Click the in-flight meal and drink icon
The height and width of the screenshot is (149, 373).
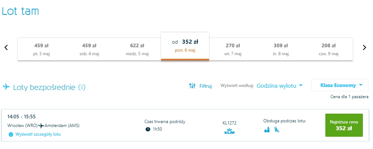[266, 129]
